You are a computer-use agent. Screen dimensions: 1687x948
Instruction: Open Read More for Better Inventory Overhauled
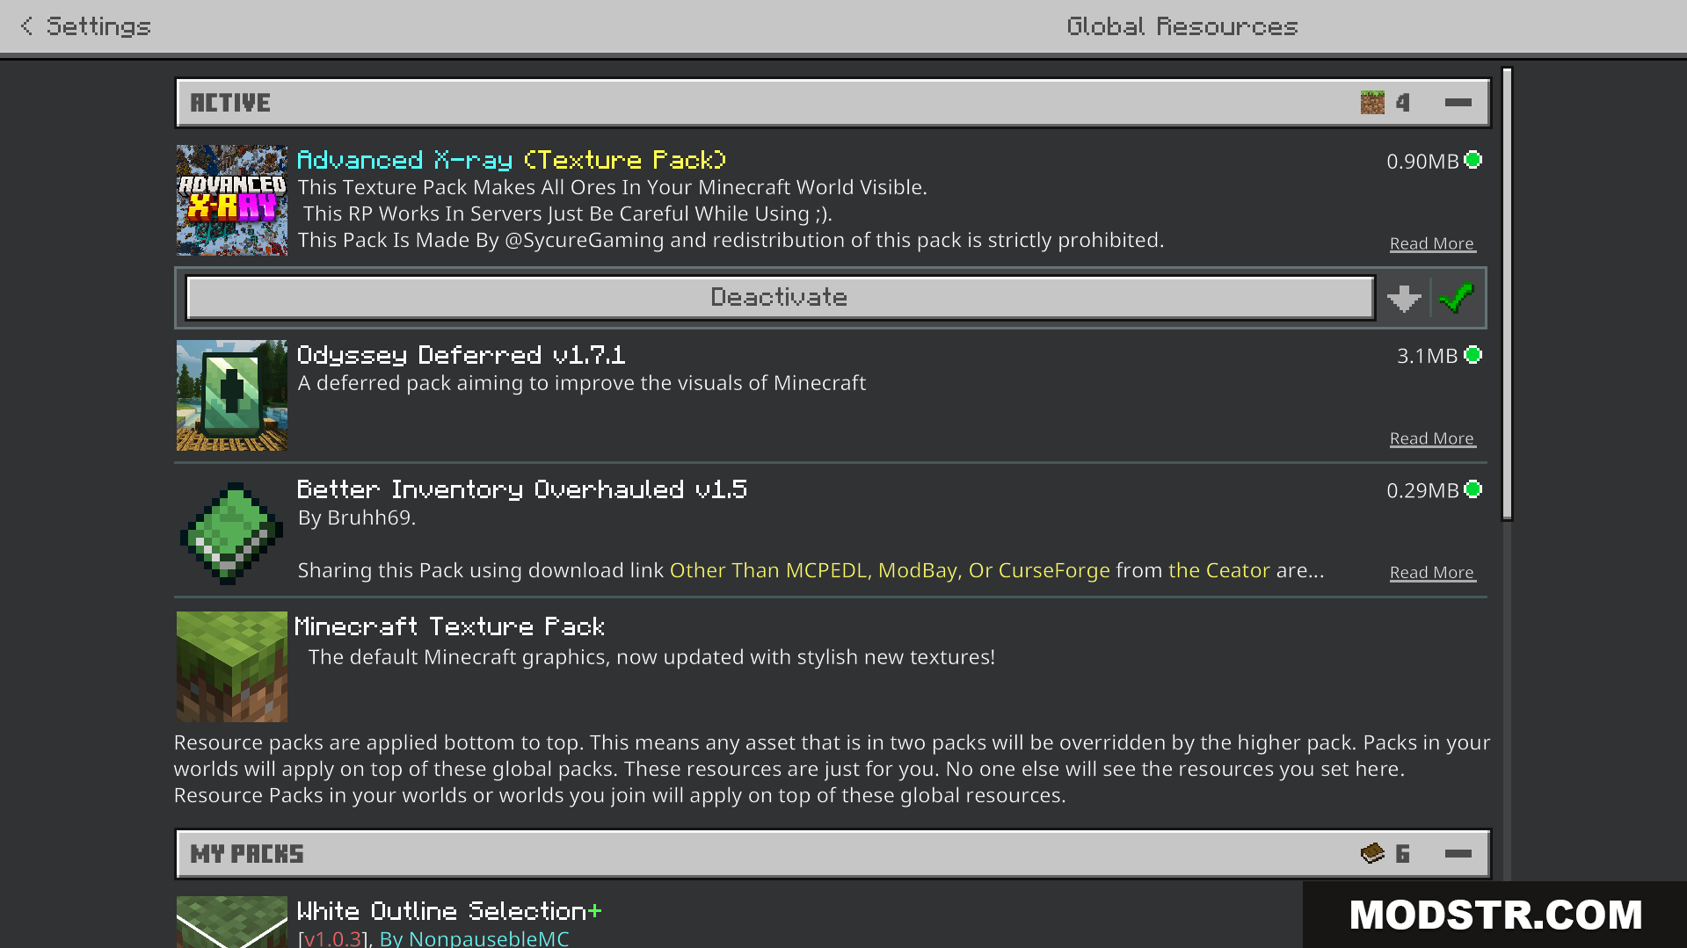coord(1432,573)
